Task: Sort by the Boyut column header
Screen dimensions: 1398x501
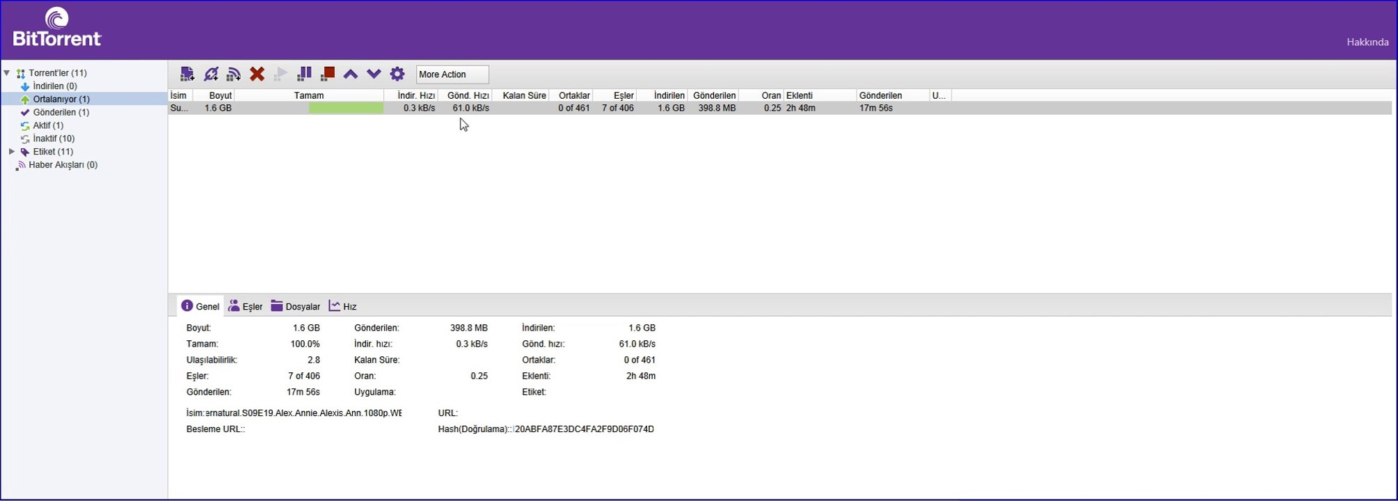Action: 214,95
